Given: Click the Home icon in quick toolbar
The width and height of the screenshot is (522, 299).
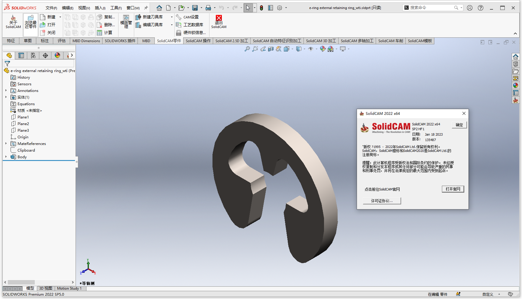Looking at the screenshot, I should pos(159,8).
